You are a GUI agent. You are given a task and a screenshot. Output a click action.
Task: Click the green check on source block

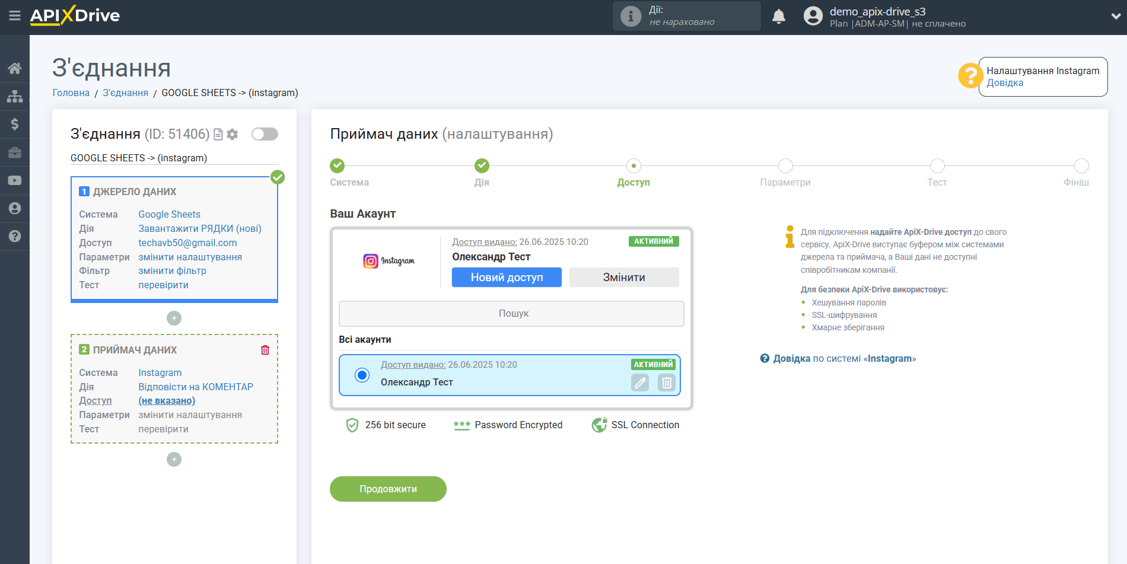pos(278,177)
